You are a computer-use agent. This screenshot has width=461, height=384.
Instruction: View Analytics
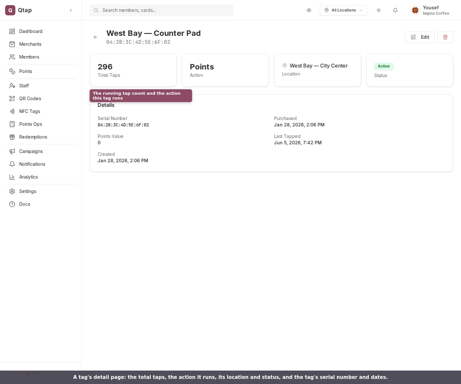pos(41,177)
